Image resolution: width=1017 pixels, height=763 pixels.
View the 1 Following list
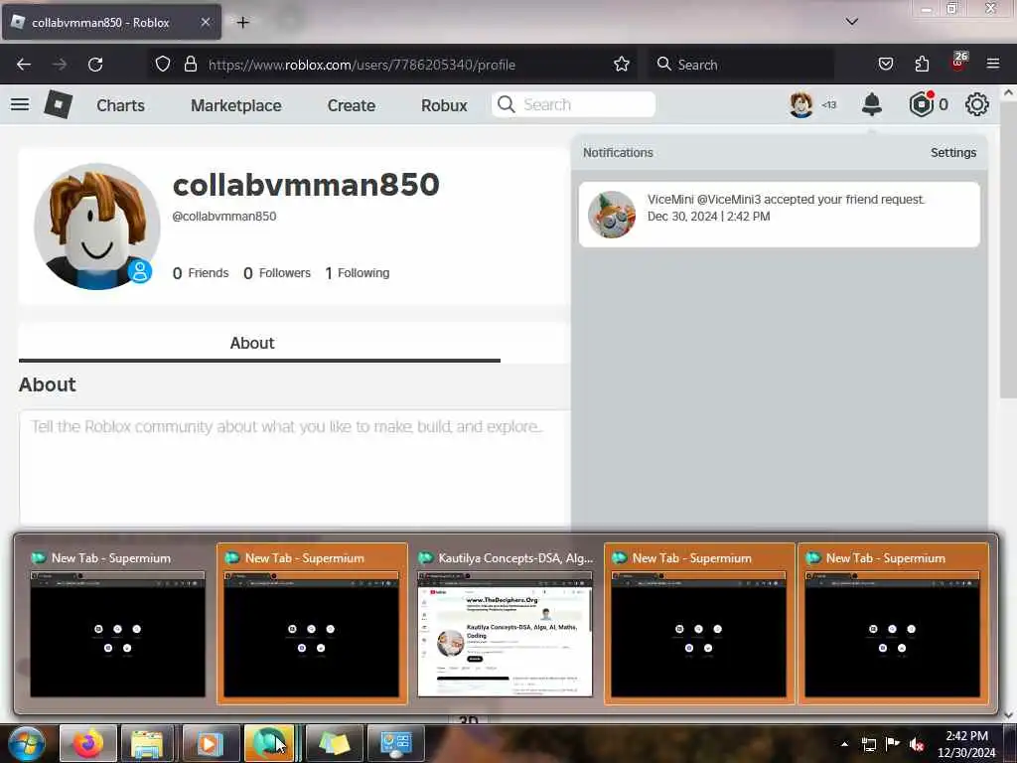(357, 273)
